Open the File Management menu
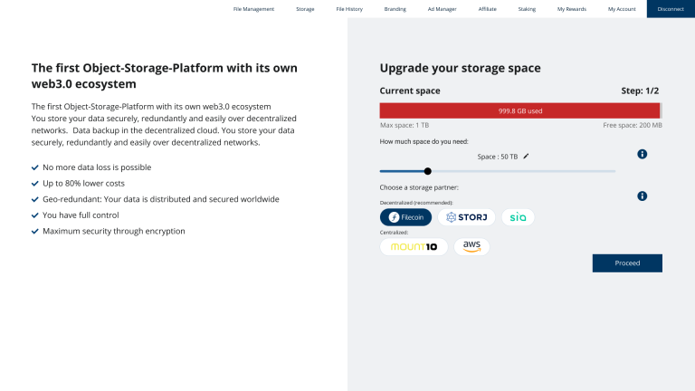695x391 pixels. tap(253, 9)
